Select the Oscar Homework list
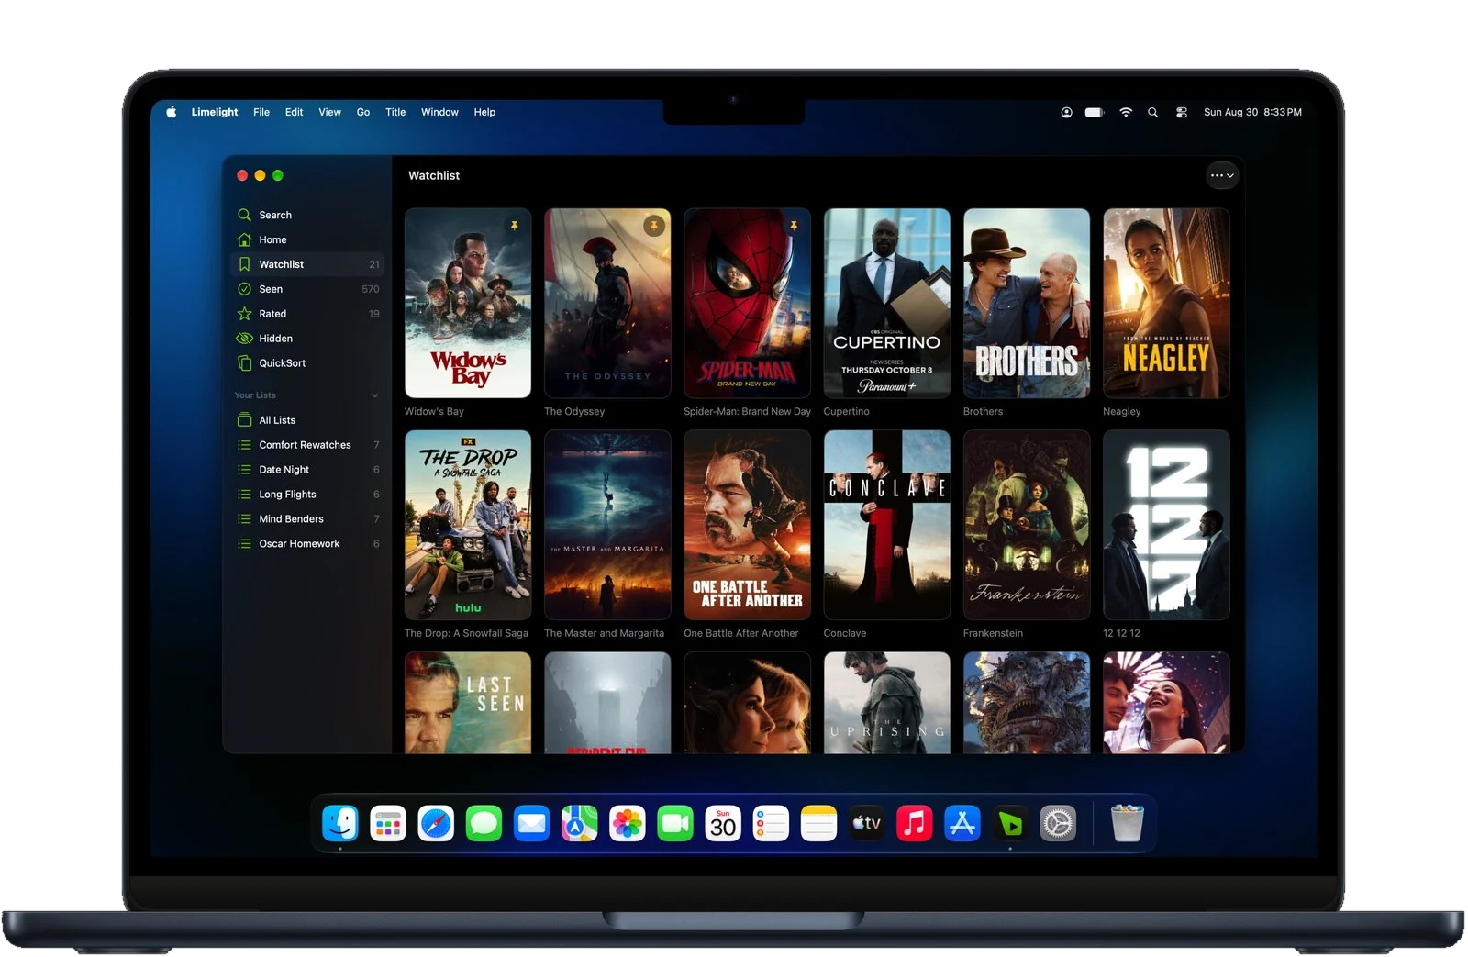Image resolution: width=1468 pixels, height=957 pixels. click(307, 544)
